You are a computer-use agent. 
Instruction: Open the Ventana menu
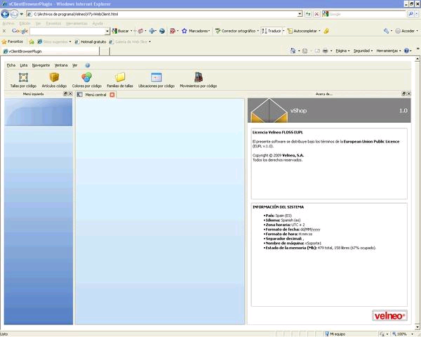[61, 65]
